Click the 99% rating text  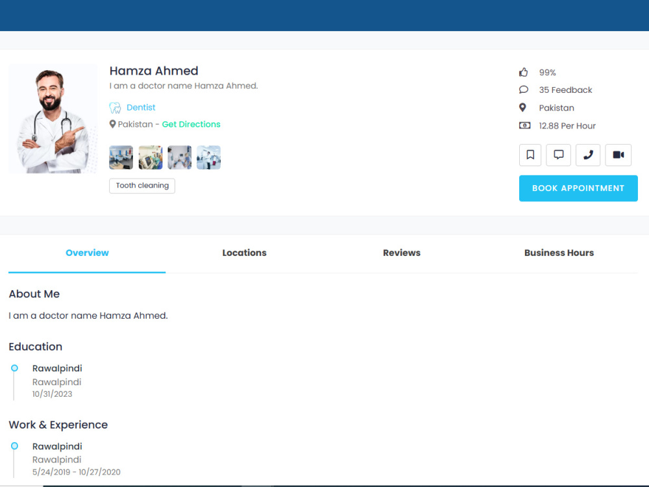547,73
